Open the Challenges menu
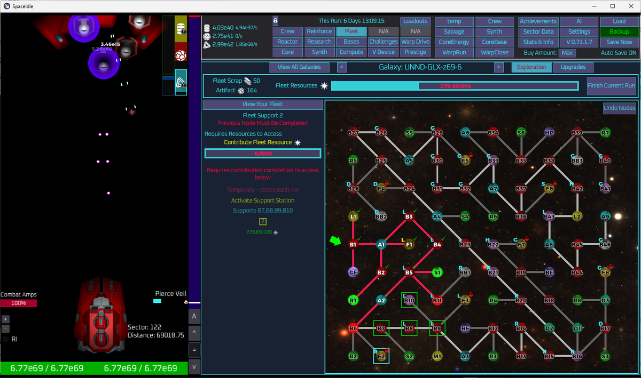The image size is (641, 378). pos(384,42)
